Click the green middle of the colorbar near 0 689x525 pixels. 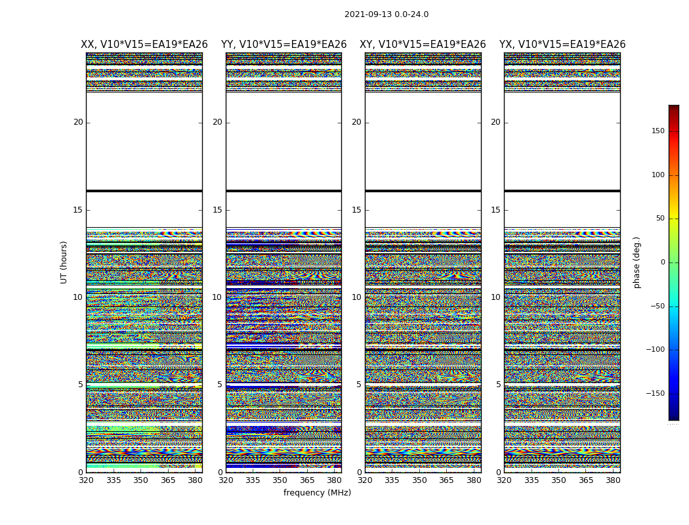674,262
